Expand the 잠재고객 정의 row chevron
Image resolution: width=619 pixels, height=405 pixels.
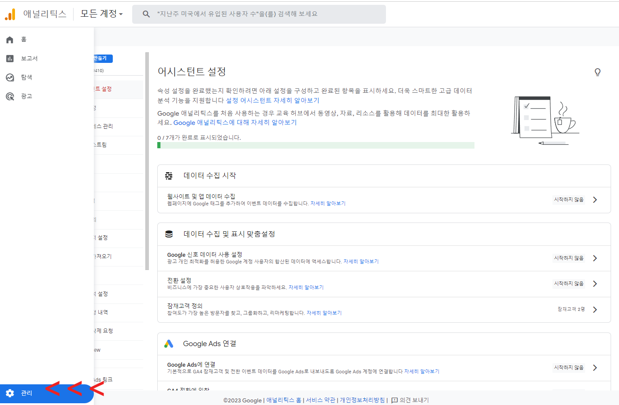(595, 310)
